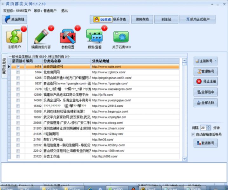Check the checkbox for 北京便民网 row

point(18,72)
